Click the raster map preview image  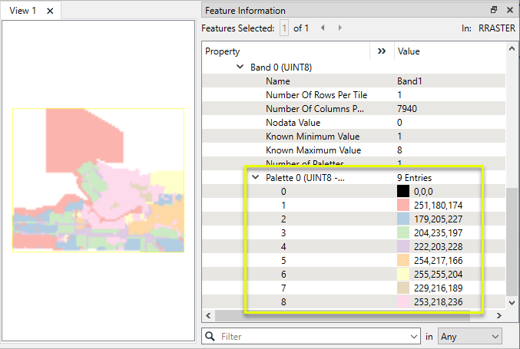coord(98,181)
